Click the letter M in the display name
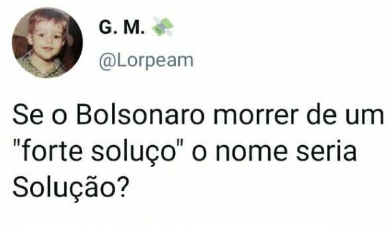Screen dimensions: 390x225 [132, 27]
